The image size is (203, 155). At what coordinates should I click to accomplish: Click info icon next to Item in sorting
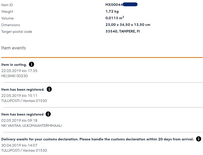[32, 64]
